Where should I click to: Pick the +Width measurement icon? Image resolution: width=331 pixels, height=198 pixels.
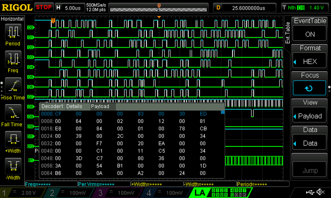13,139
